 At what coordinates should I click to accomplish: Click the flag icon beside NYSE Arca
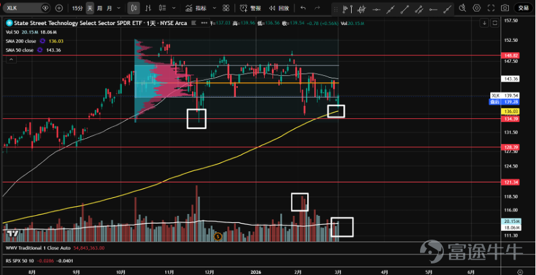click(x=194, y=23)
